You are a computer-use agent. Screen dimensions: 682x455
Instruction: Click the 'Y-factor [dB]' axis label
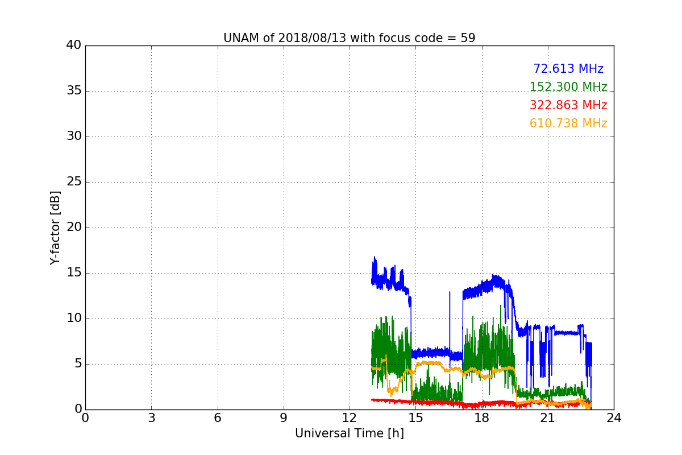pos(55,227)
